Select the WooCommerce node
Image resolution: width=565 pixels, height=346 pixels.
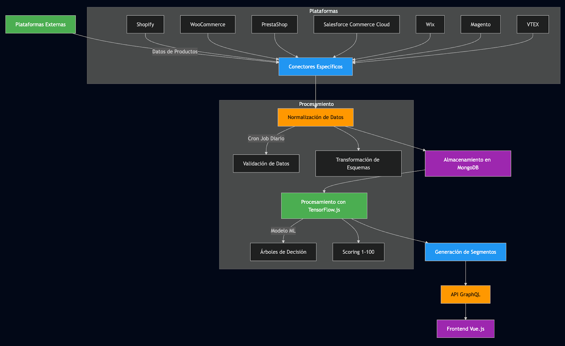tap(208, 24)
